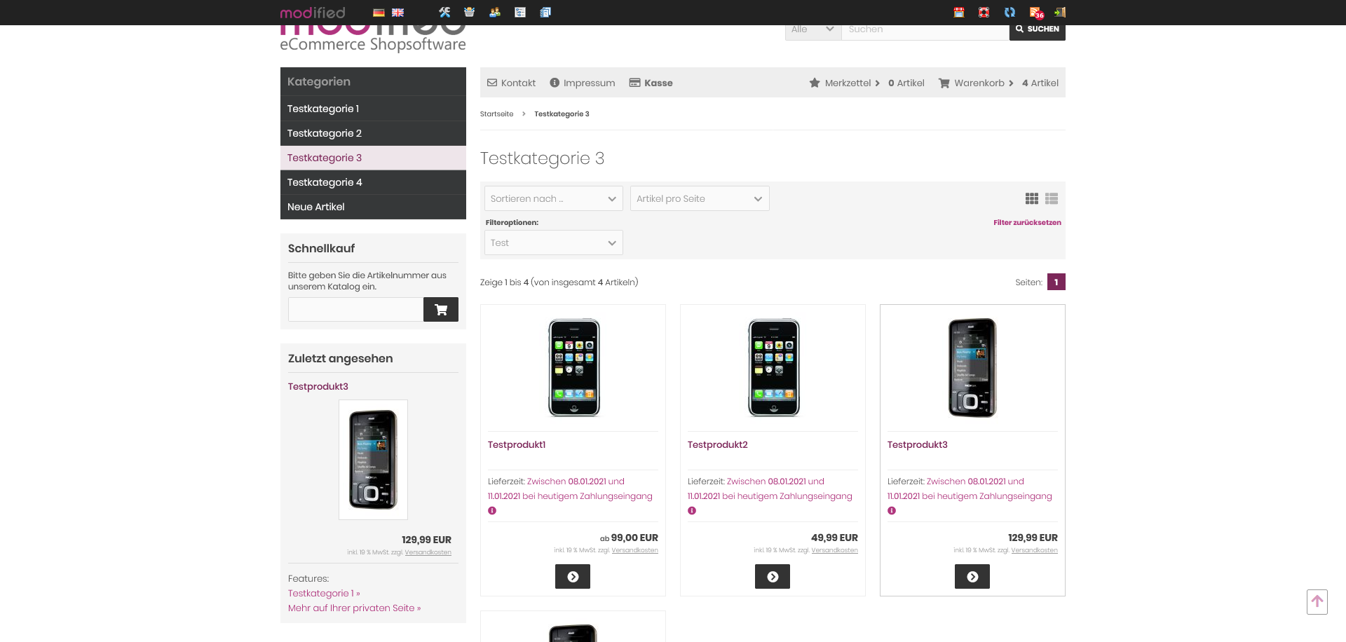Click Mehr auf Ihrer privaten Seite link

point(354,608)
